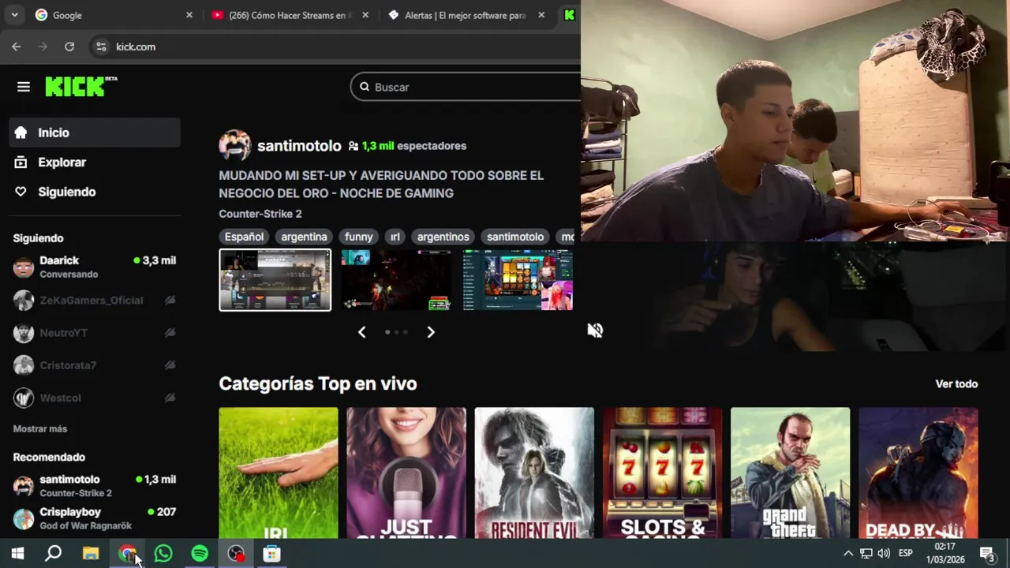The width and height of the screenshot is (1010, 568).
Task: Close the Google tab
Action: tap(189, 15)
